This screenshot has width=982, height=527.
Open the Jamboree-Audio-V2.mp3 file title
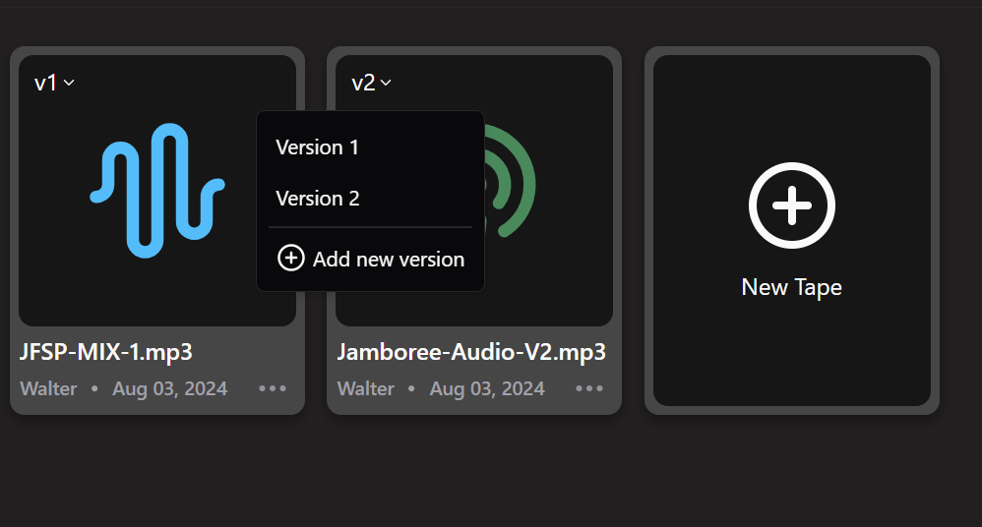[x=471, y=352]
